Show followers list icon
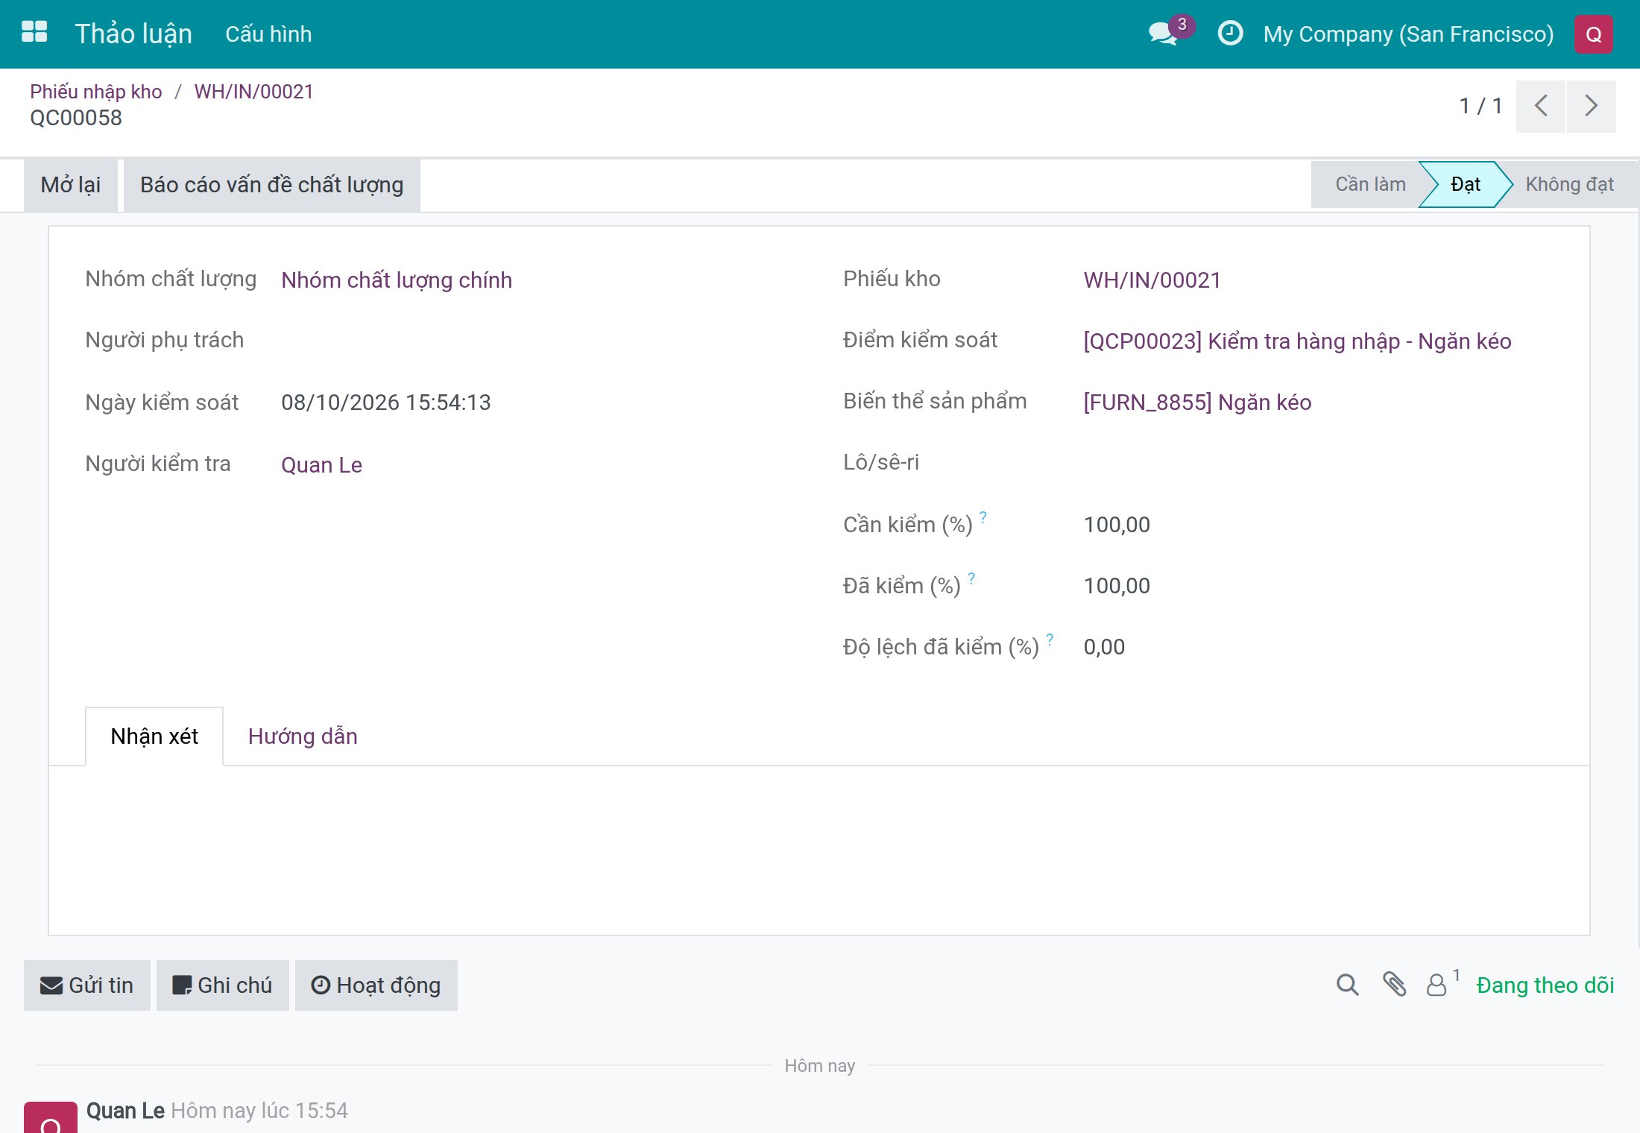1640x1133 pixels. coord(1442,984)
